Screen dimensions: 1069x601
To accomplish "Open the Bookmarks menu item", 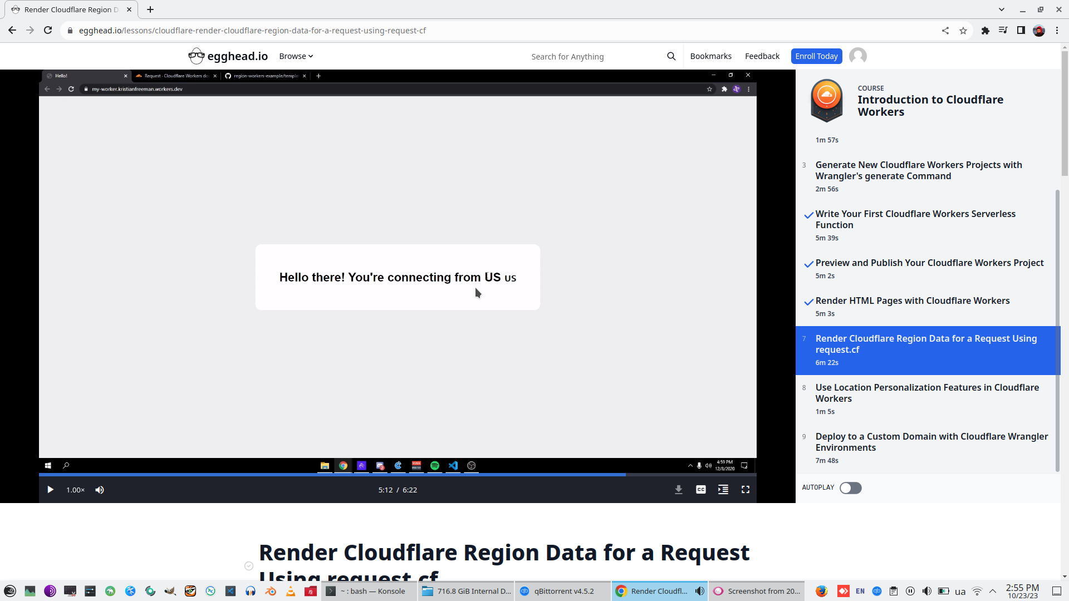I will coord(710,56).
